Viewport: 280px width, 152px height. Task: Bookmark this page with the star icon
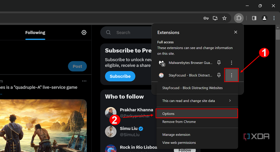[x=224, y=18]
